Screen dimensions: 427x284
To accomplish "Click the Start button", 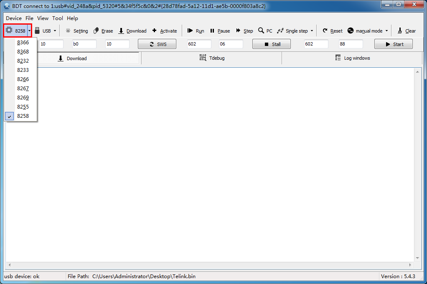I will point(394,44).
